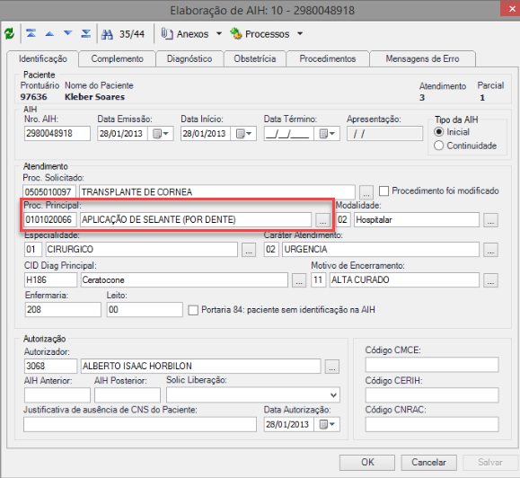Select the Continuidade radio option
The image size is (520, 478).
438,146
